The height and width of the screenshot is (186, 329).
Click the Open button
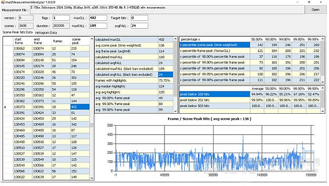tap(315, 10)
